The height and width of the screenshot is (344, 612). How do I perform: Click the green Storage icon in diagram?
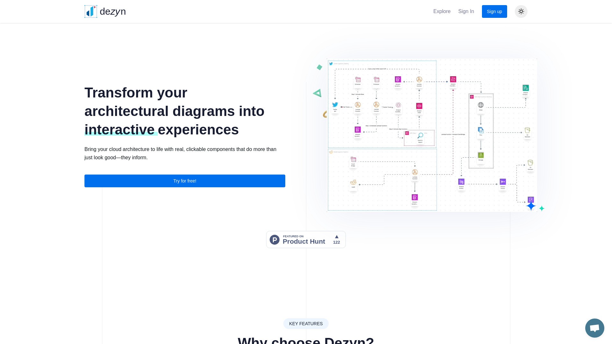[481, 155]
